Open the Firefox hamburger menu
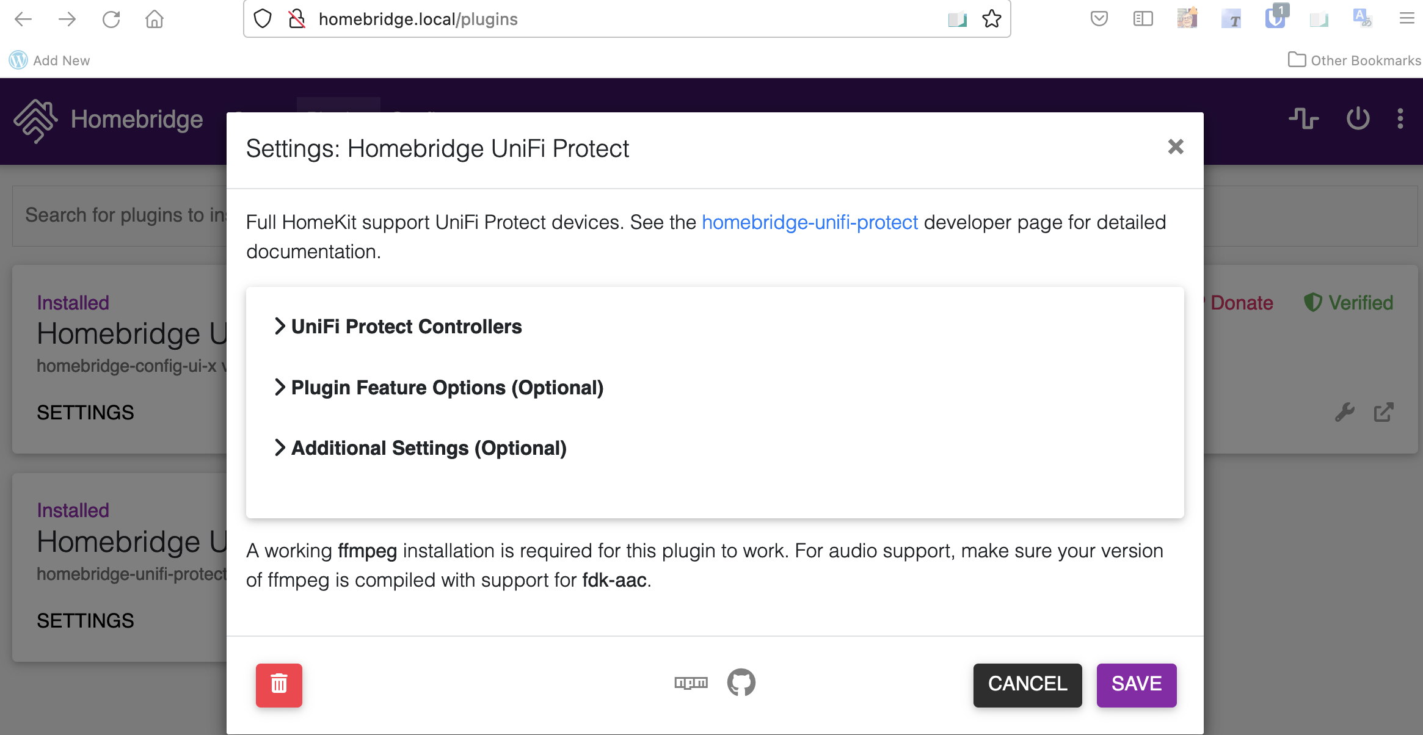 coord(1407,19)
